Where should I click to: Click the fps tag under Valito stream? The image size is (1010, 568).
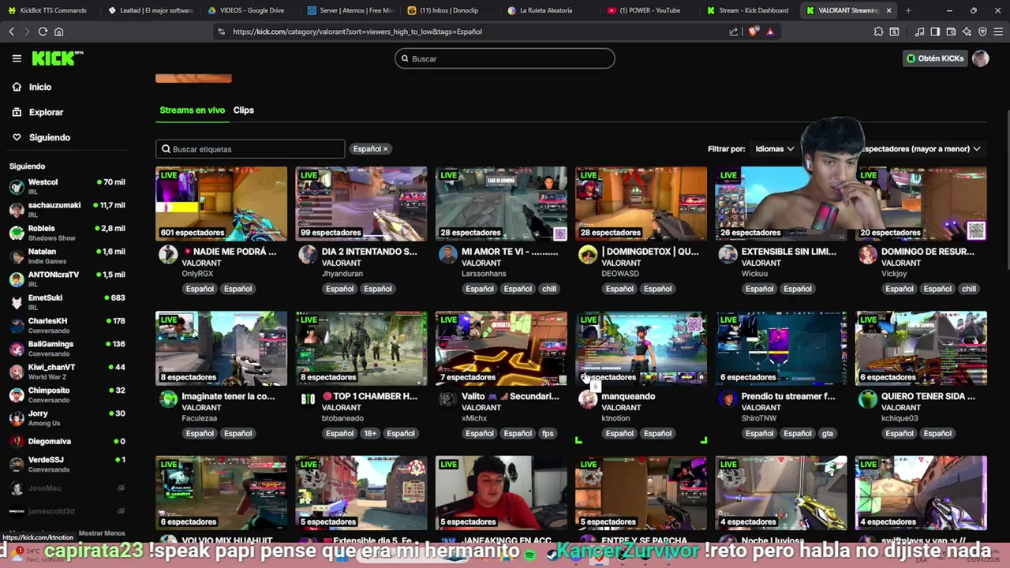tap(548, 433)
